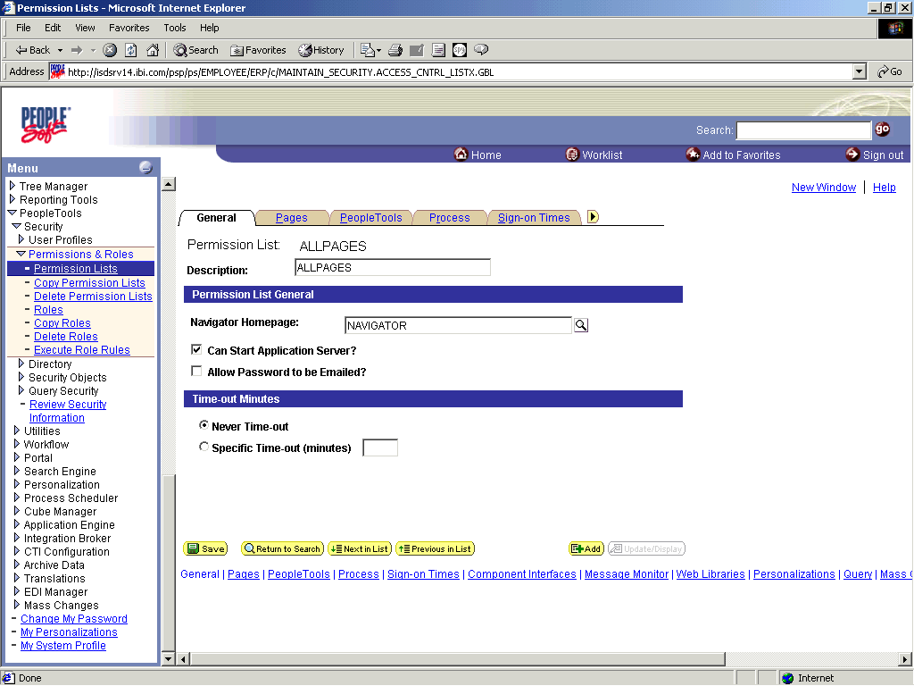914x686 pixels.
Task: Uncheck Can Start Application Server
Action: click(195, 349)
